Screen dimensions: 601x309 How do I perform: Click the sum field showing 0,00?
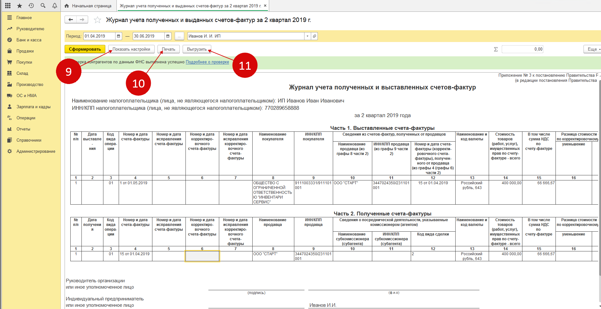pos(522,49)
